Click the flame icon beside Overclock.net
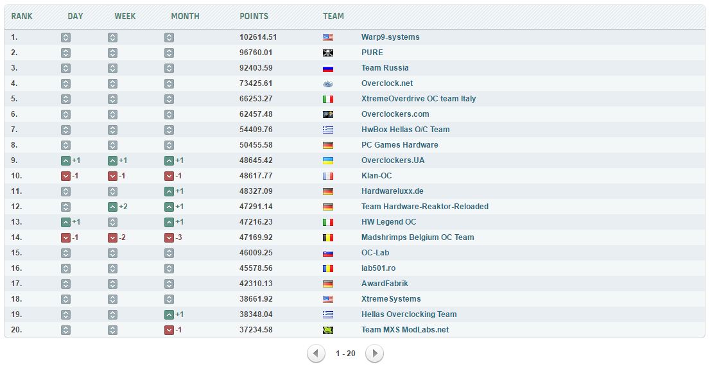Viewport: 710px width, 369px height. (x=328, y=84)
